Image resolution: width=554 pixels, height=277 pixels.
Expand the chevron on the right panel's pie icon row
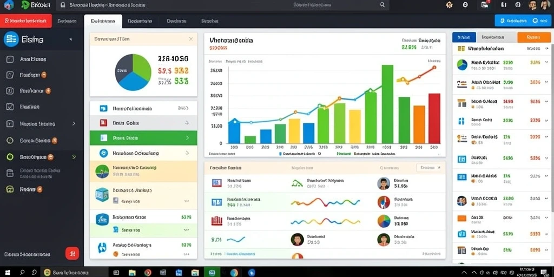coord(547,63)
